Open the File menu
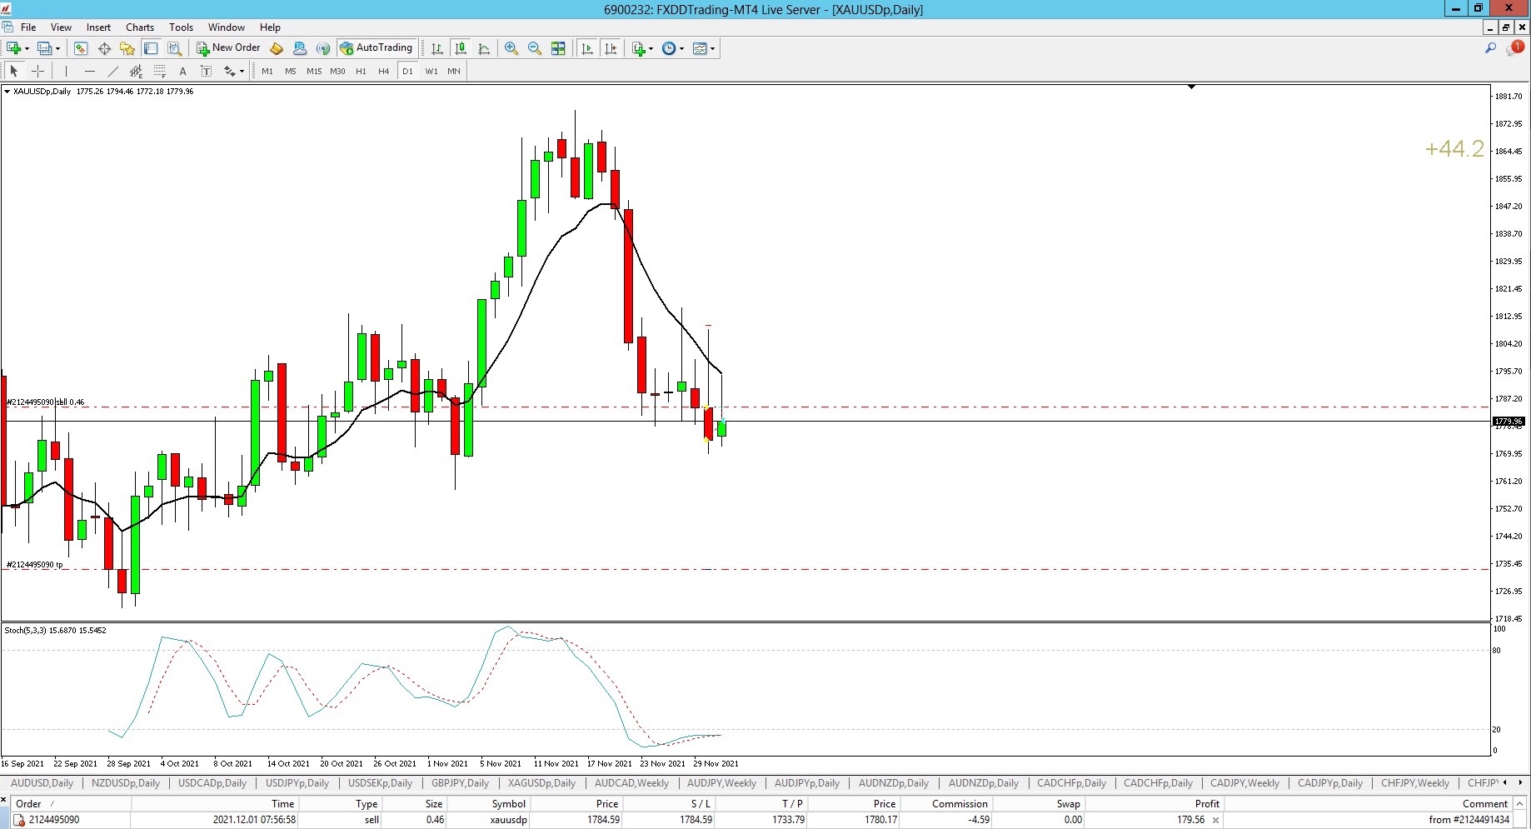Screen dimensions: 1531x829 tap(28, 27)
